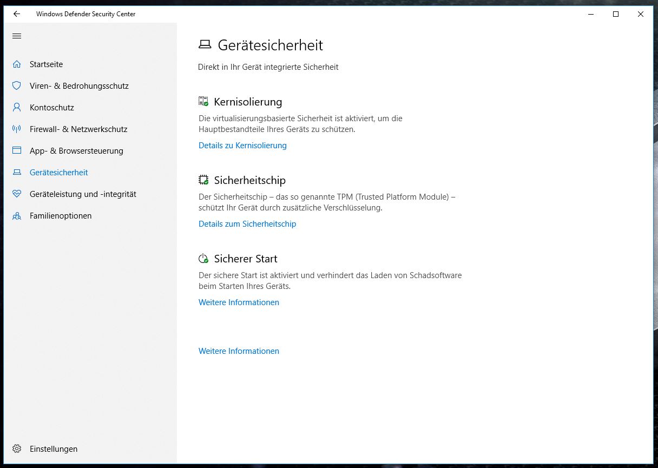Close the Security Center window
The width and height of the screenshot is (658, 468).
click(x=641, y=14)
